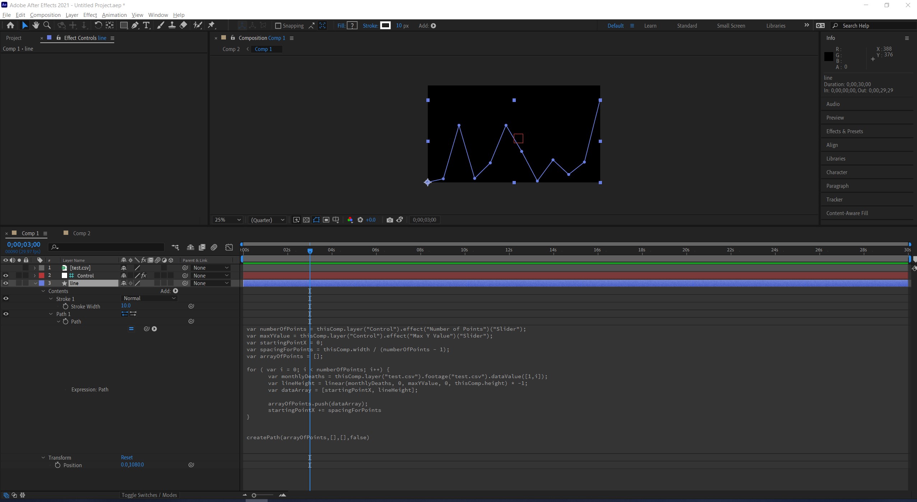Take a snapshot of the composition view
The image size is (917, 502).
390,220
